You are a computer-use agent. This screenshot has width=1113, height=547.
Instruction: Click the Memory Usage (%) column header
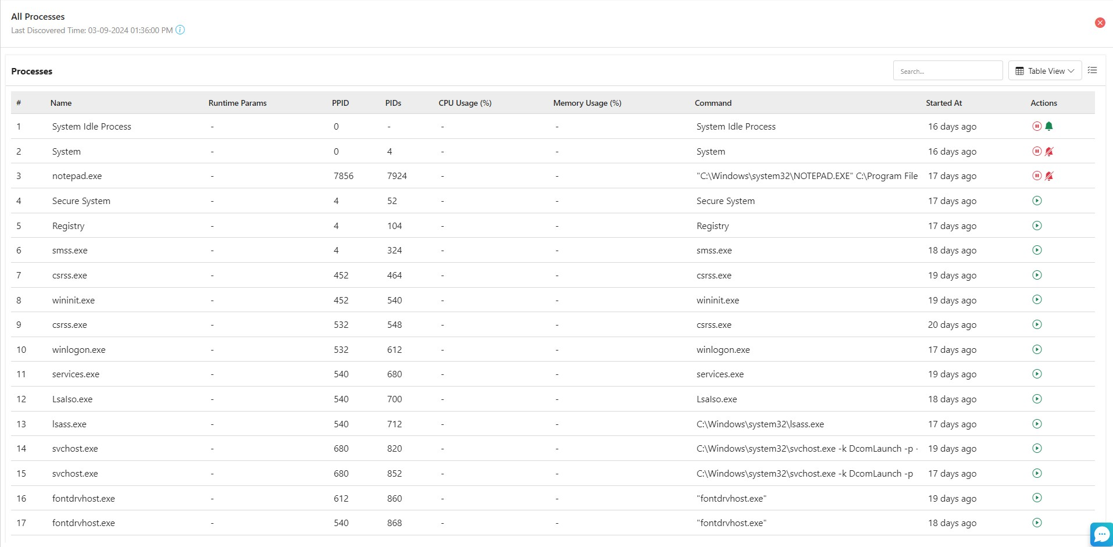587,103
